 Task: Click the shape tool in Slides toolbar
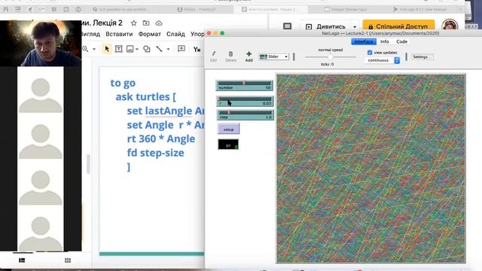pos(147,49)
